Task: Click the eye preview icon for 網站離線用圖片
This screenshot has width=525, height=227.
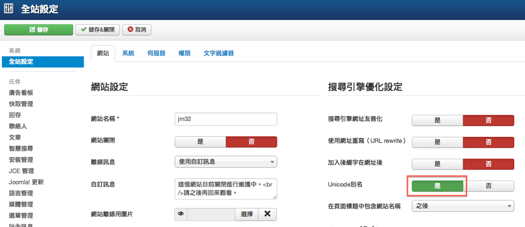Action: 181,214
